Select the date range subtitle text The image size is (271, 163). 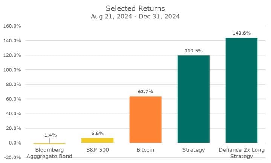click(x=135, y=17)
